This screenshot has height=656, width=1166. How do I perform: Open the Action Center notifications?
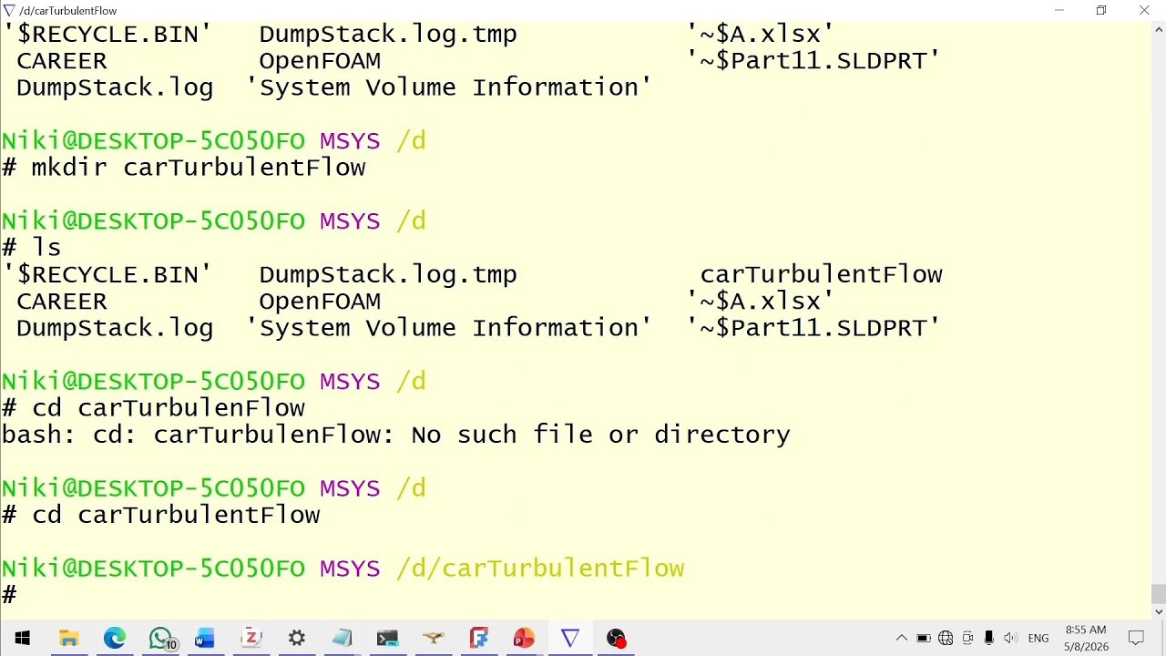(x=1136, y=638)
